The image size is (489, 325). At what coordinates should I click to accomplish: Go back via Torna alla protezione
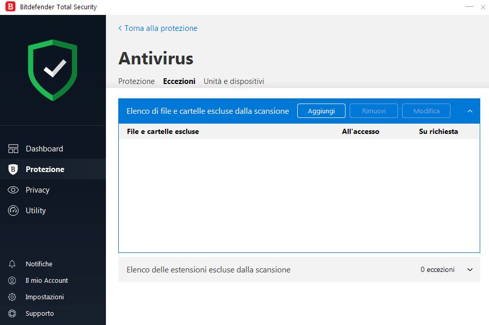(x=158, y=28)
